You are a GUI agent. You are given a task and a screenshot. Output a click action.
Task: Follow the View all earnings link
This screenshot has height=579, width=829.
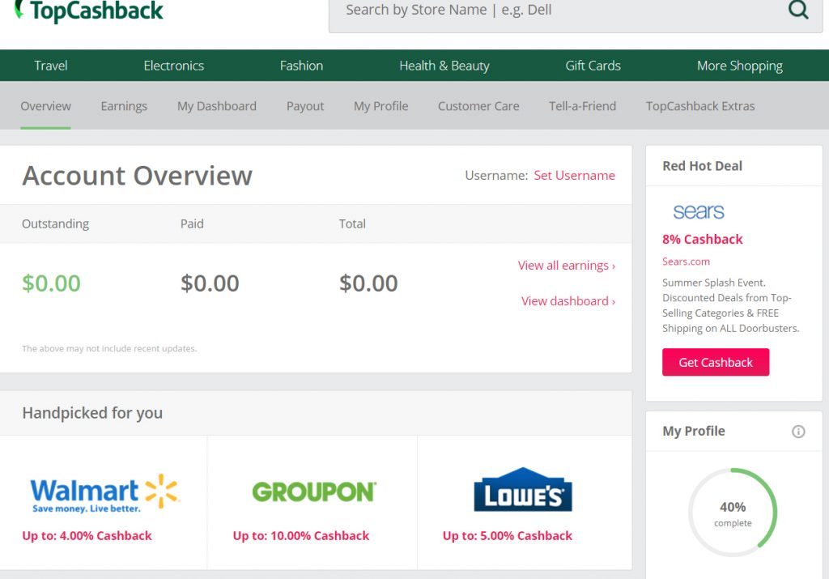[x=566, y=266]
